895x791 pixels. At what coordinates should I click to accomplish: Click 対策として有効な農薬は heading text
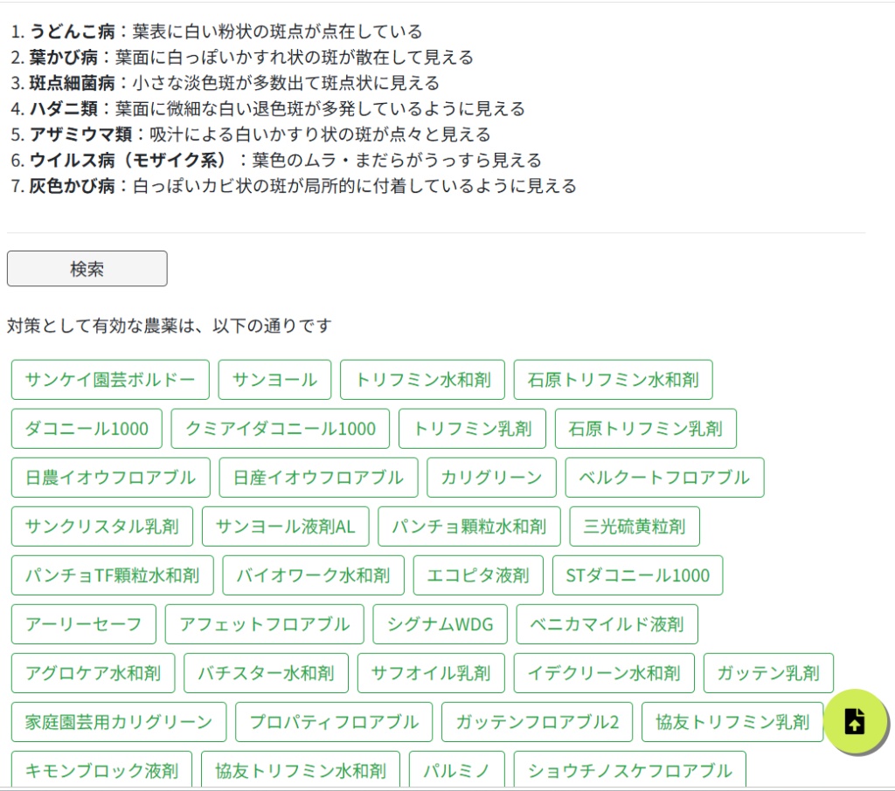pos(101,326)
